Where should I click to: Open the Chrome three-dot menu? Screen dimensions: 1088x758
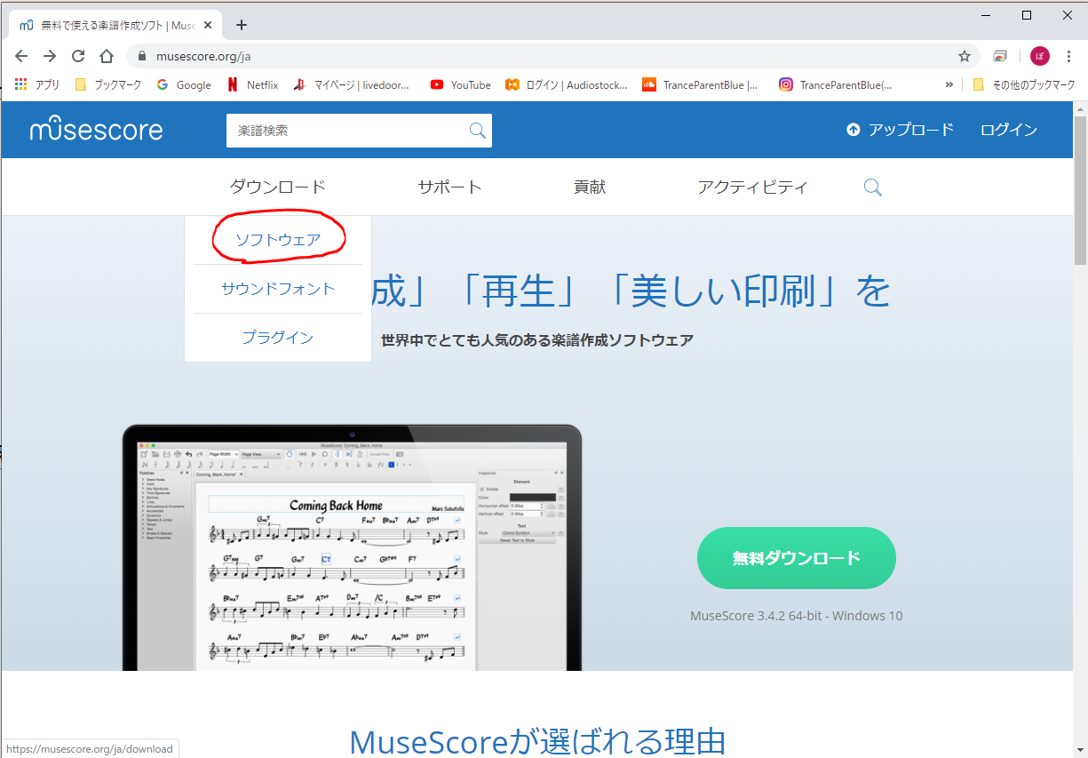pos(1070,56)
